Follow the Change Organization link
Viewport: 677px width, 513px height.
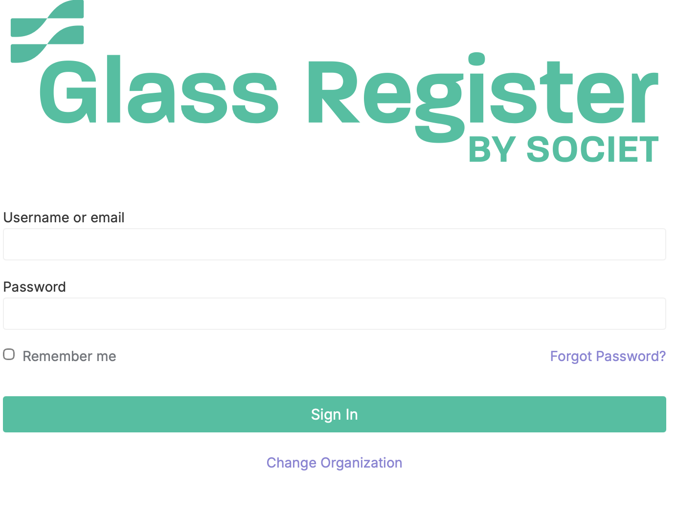(x=335, y=463)
